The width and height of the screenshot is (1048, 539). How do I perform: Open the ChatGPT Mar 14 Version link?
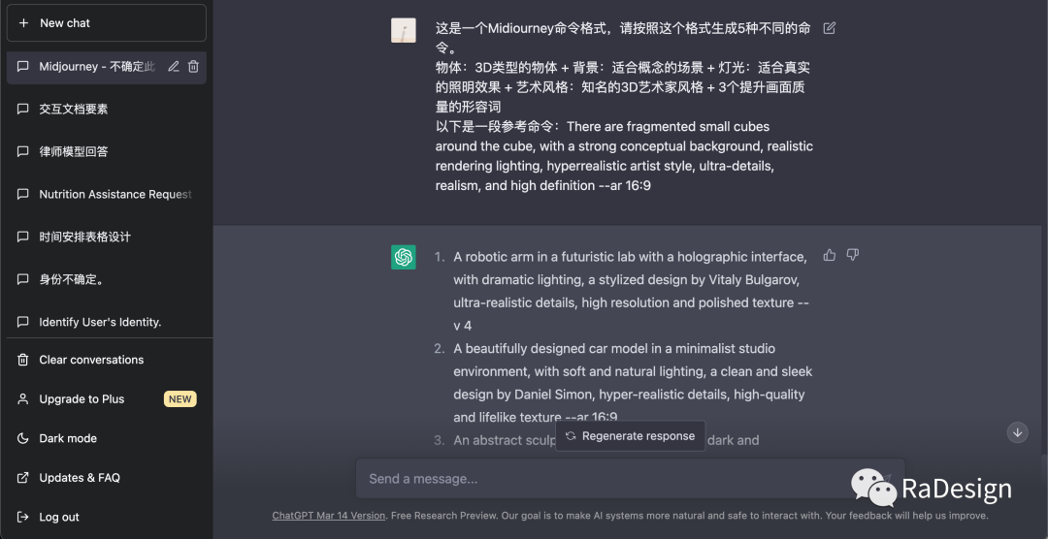coord(329,516)
